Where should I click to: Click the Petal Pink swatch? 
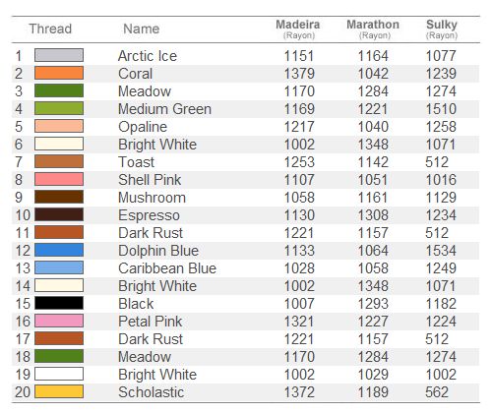point(59,321)
